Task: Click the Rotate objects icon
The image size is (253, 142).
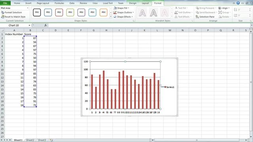Action: tap(220, 17)
